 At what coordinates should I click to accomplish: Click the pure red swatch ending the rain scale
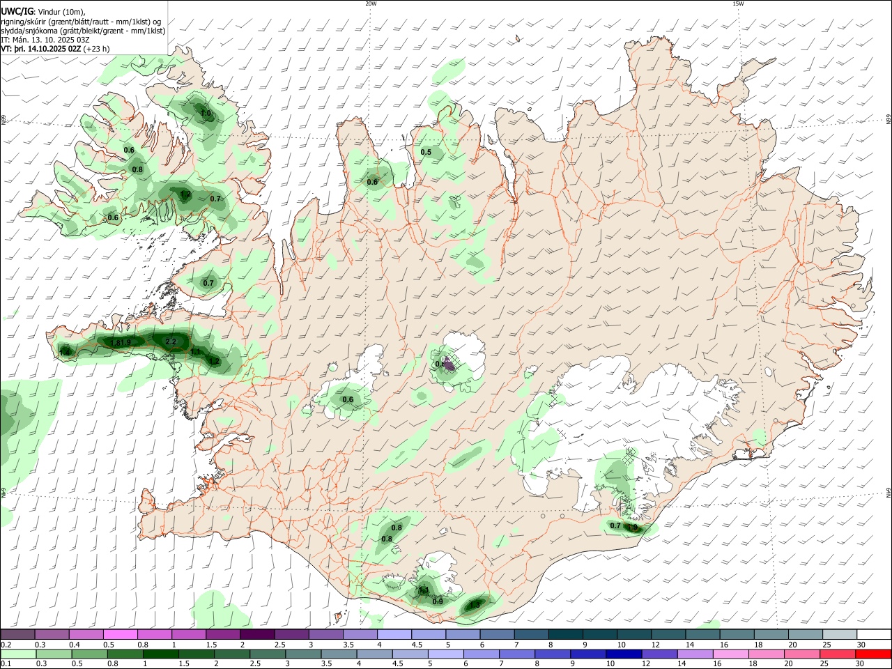874,654
